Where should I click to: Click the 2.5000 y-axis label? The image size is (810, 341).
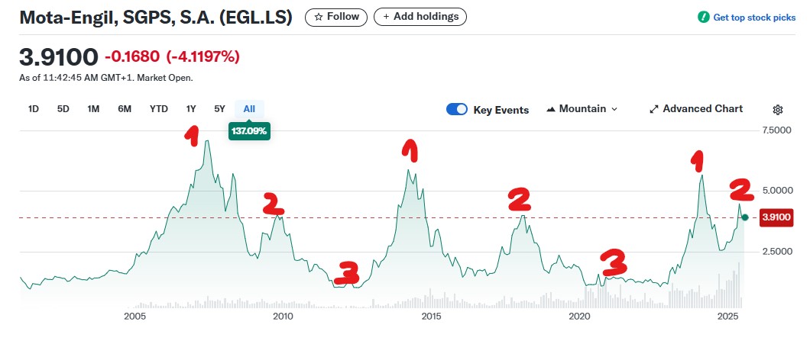[x=777, y=252]
